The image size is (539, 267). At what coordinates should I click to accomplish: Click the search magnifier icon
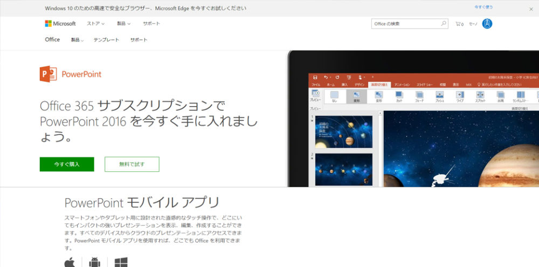click(x=444, y=24)
